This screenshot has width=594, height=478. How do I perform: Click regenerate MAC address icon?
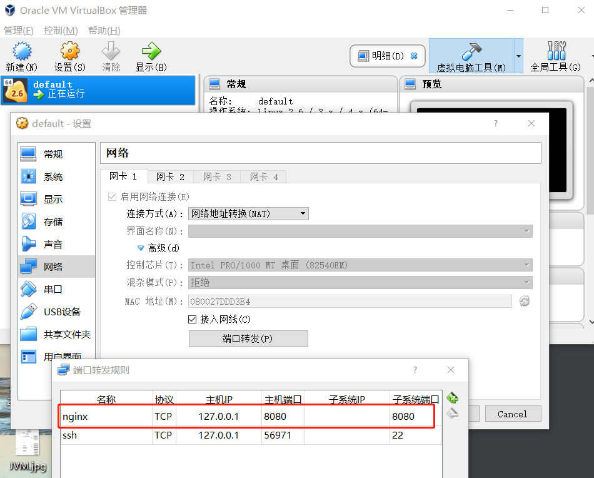coord(525,302)
